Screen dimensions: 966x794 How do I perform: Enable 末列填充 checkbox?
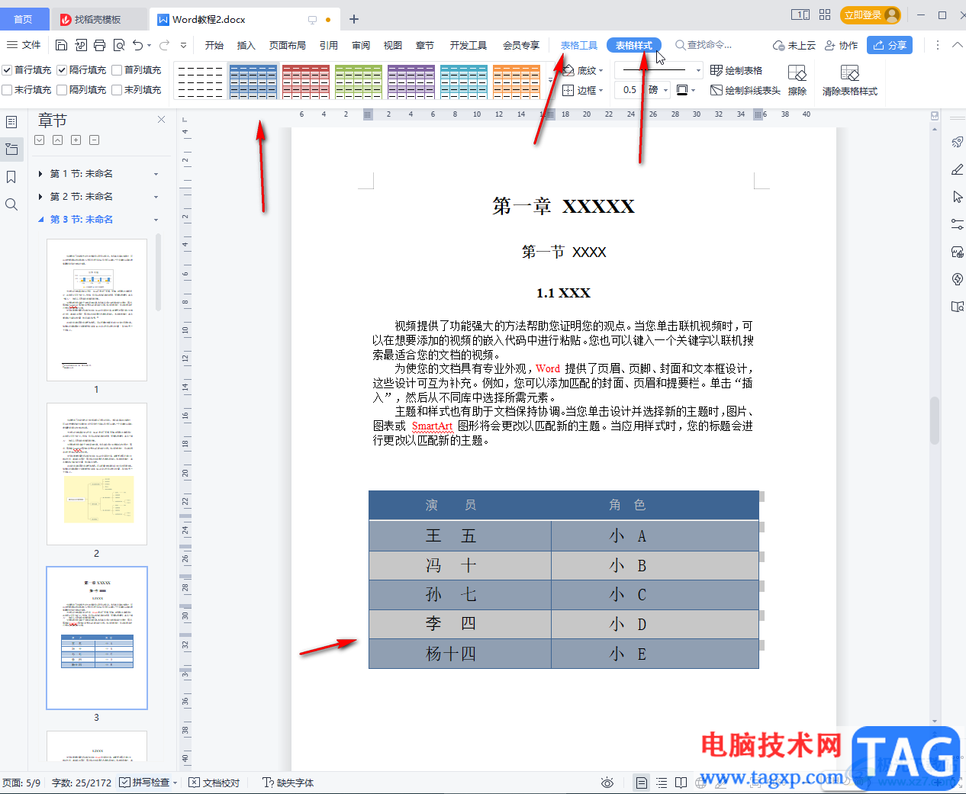click(x=117, y=90)
